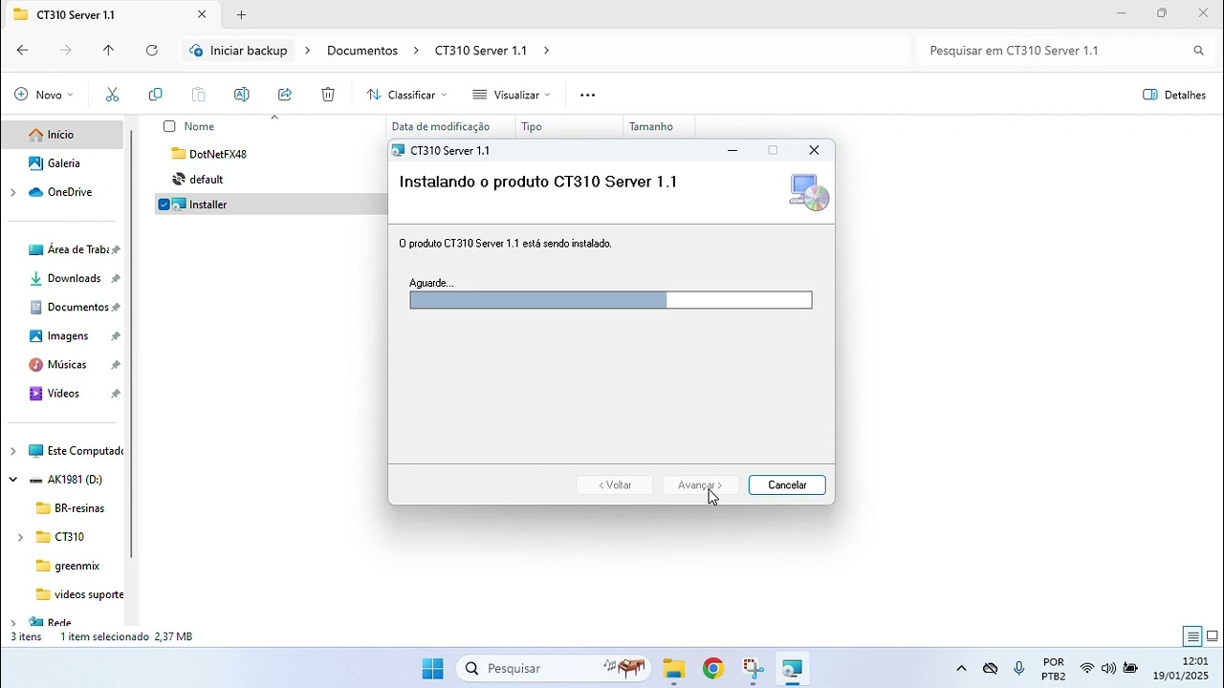Screen dimensions: 1224x688
Task: Add a new Explorer tab with plus
Action: 242,15
